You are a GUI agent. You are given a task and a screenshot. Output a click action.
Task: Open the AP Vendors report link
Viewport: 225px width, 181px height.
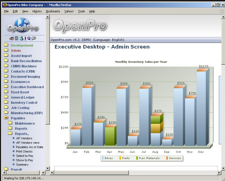point(24,138)
